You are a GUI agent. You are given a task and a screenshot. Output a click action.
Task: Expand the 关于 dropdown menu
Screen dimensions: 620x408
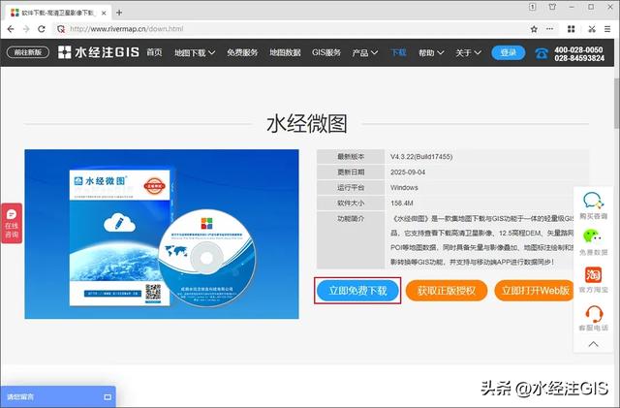click(x=468, y=52)
